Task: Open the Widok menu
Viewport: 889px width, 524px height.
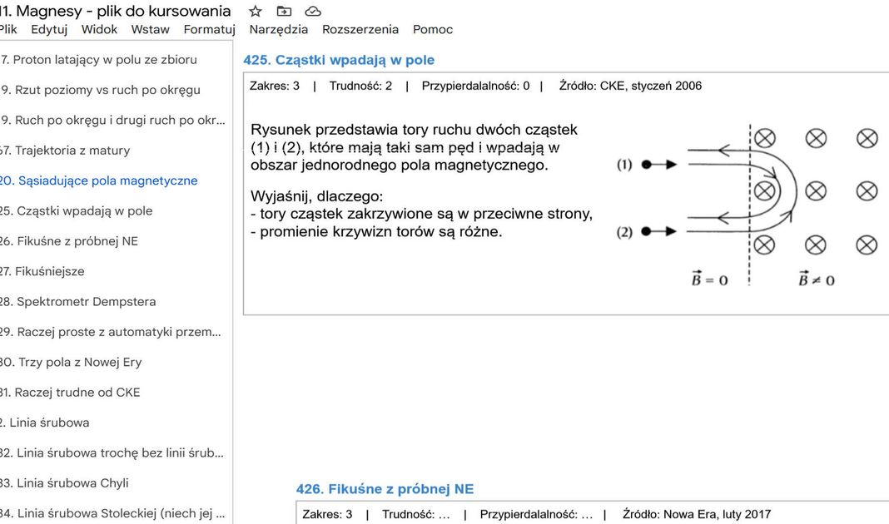Action: click(x=99, y=29)
